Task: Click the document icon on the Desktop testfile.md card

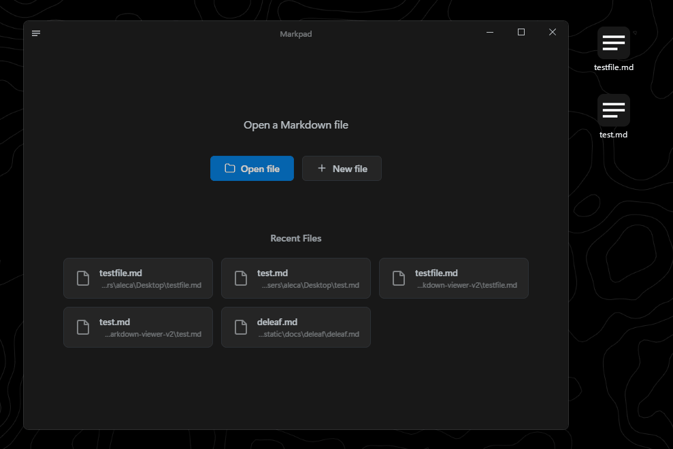Action: [x=82, y=278]
